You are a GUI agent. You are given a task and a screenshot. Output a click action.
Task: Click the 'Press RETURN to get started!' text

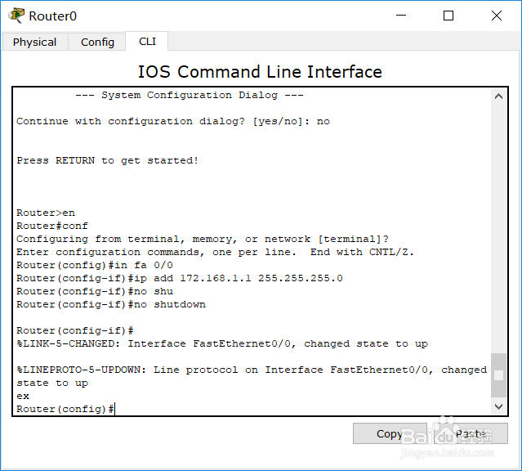tap(108, 160)
